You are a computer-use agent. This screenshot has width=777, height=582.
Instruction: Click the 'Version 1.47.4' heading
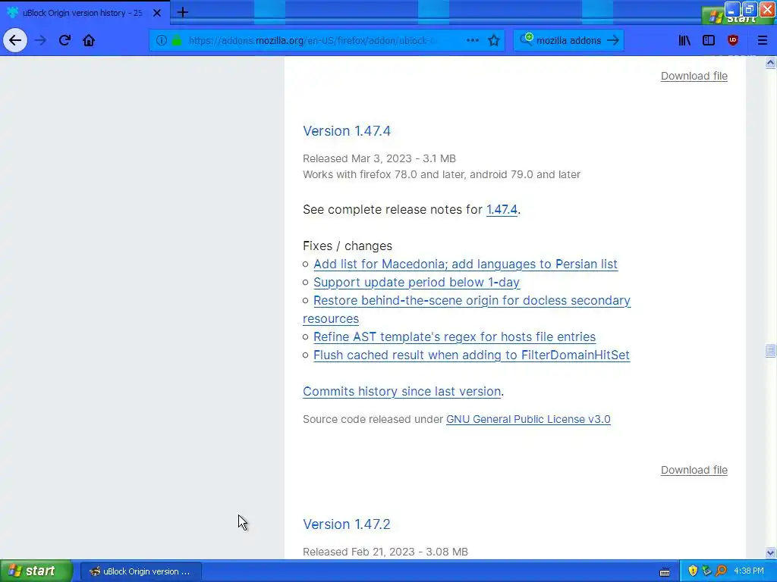click(x=346, y=130)
